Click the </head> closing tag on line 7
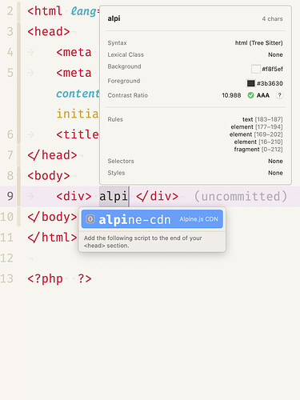The image size is (300, 400). [x=52, y=155]
